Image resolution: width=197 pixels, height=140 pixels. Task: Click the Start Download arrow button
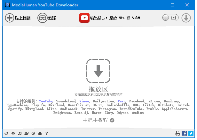(186, 18)
